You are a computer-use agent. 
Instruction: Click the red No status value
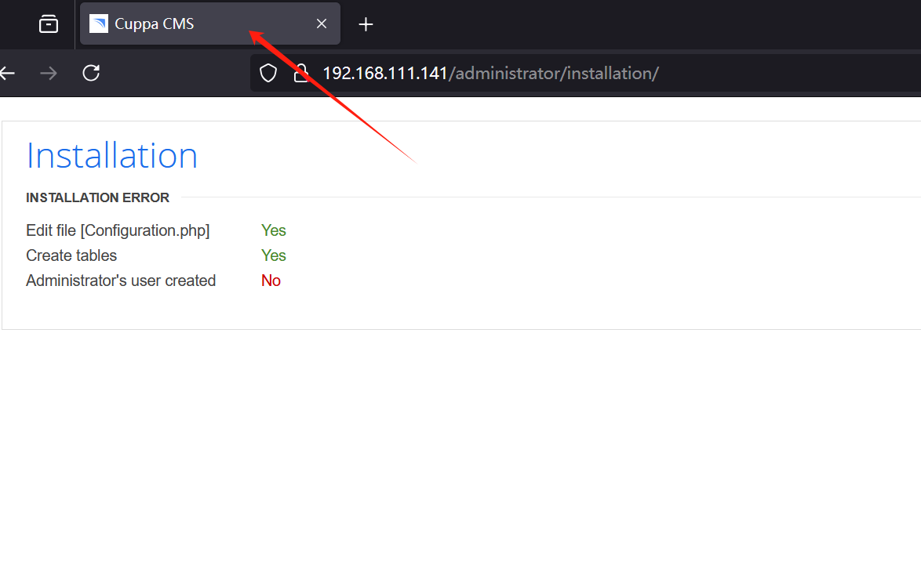click(271, 281)
